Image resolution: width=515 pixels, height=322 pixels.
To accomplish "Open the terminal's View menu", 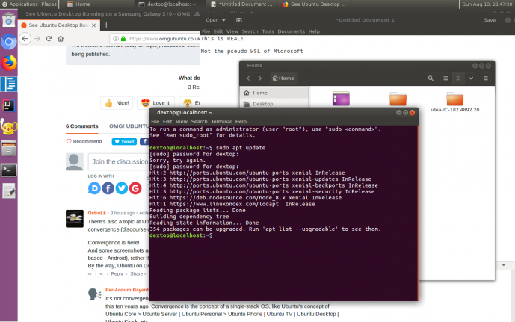I will [x=182, y=122].
